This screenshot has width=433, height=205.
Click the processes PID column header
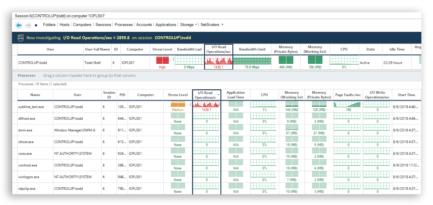[x=122, y=95]
